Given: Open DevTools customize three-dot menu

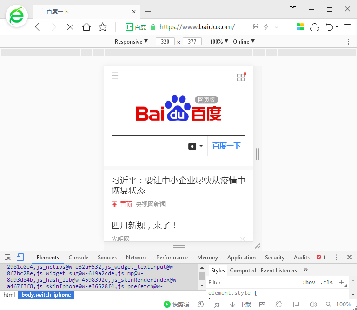Looking at the screenshot, I should click(337, 257).
